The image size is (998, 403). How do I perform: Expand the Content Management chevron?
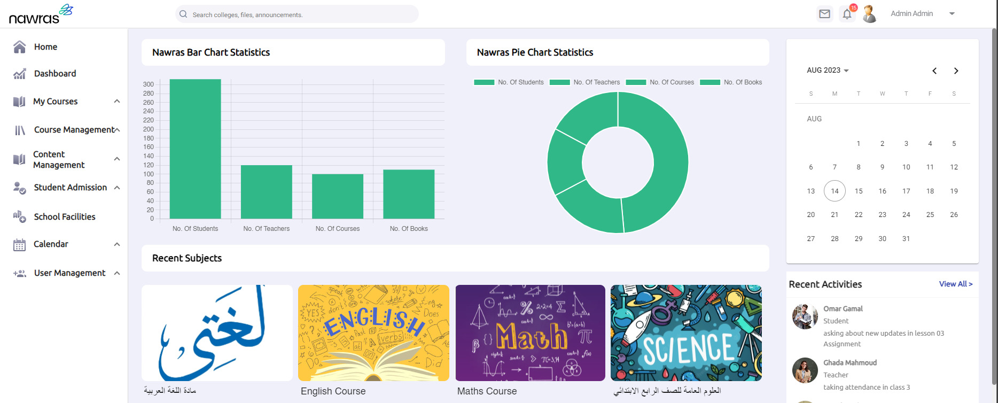click(117, 159)
